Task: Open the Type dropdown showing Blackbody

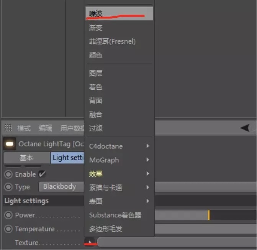Action: (61, 187)
